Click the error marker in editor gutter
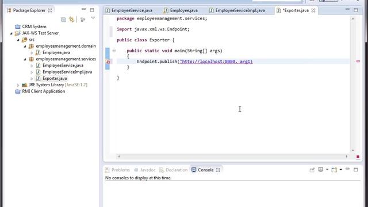368x207 pixels. tap(108, 62)
